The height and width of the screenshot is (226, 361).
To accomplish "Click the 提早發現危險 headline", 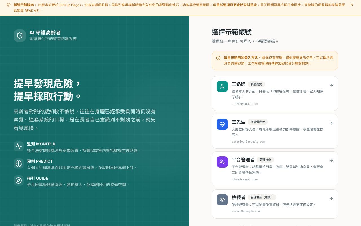I will pos(47,83).
